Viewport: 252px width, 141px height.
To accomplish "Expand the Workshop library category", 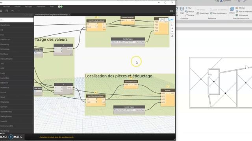I will tap(5, 131).
